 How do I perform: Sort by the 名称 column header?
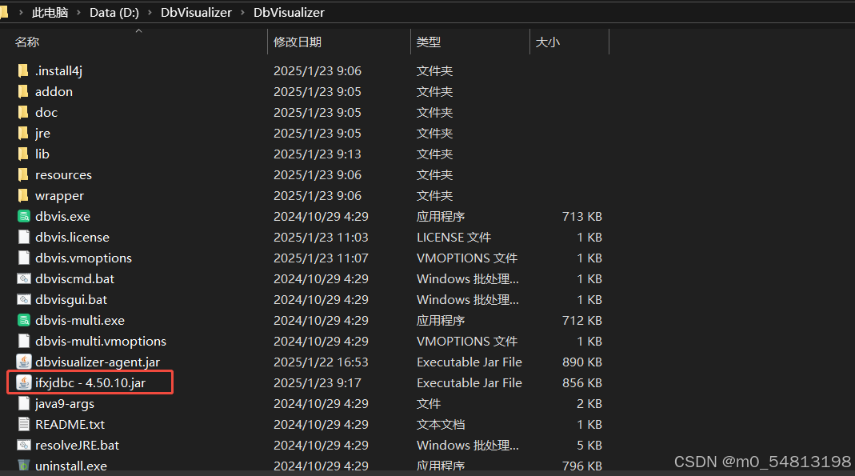27,42
